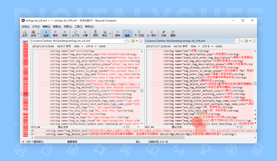
Task: Open the left browse-folder dropdown arrow
Action: [x=137, y=41]
